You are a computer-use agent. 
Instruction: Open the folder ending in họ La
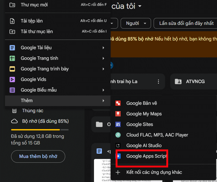coord(138,81)
